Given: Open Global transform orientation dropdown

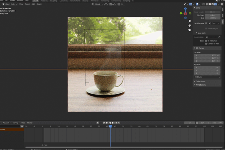Looking at the screenshot, I should [x=97, y=4].
